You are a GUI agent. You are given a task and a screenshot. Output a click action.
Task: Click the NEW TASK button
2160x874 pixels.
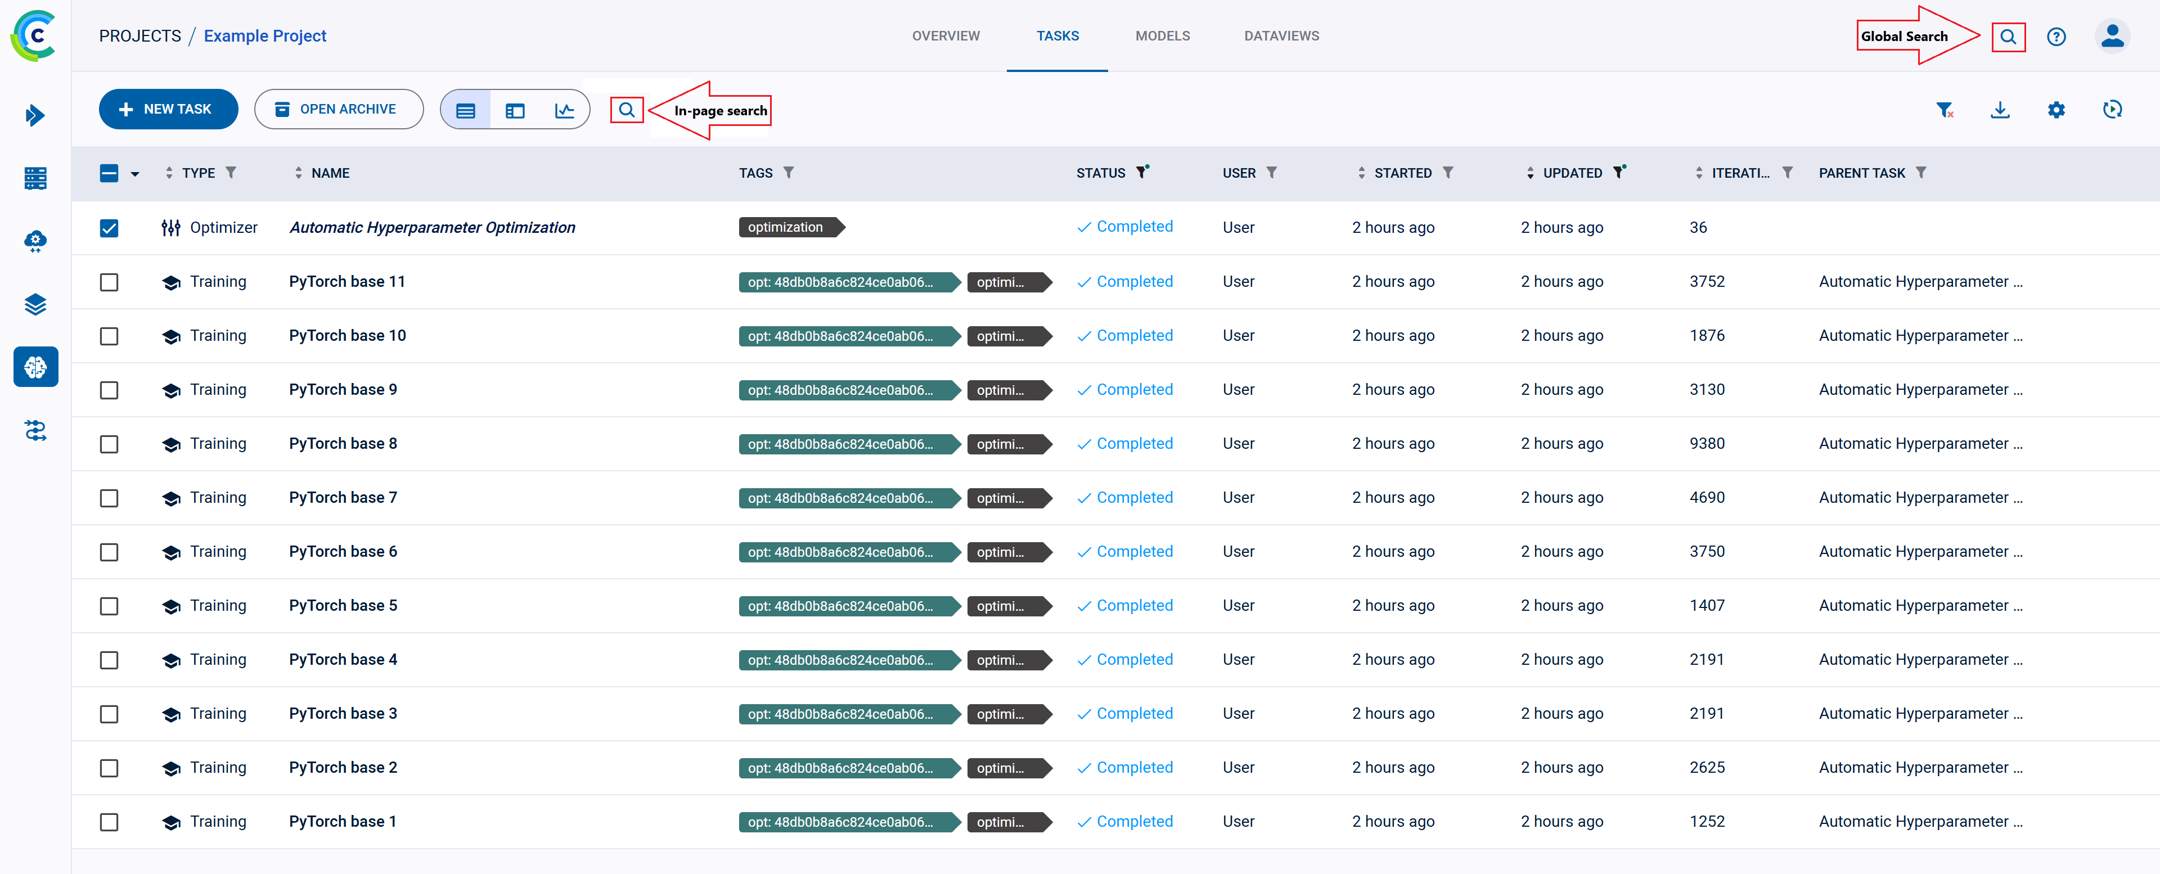(168, 109)
